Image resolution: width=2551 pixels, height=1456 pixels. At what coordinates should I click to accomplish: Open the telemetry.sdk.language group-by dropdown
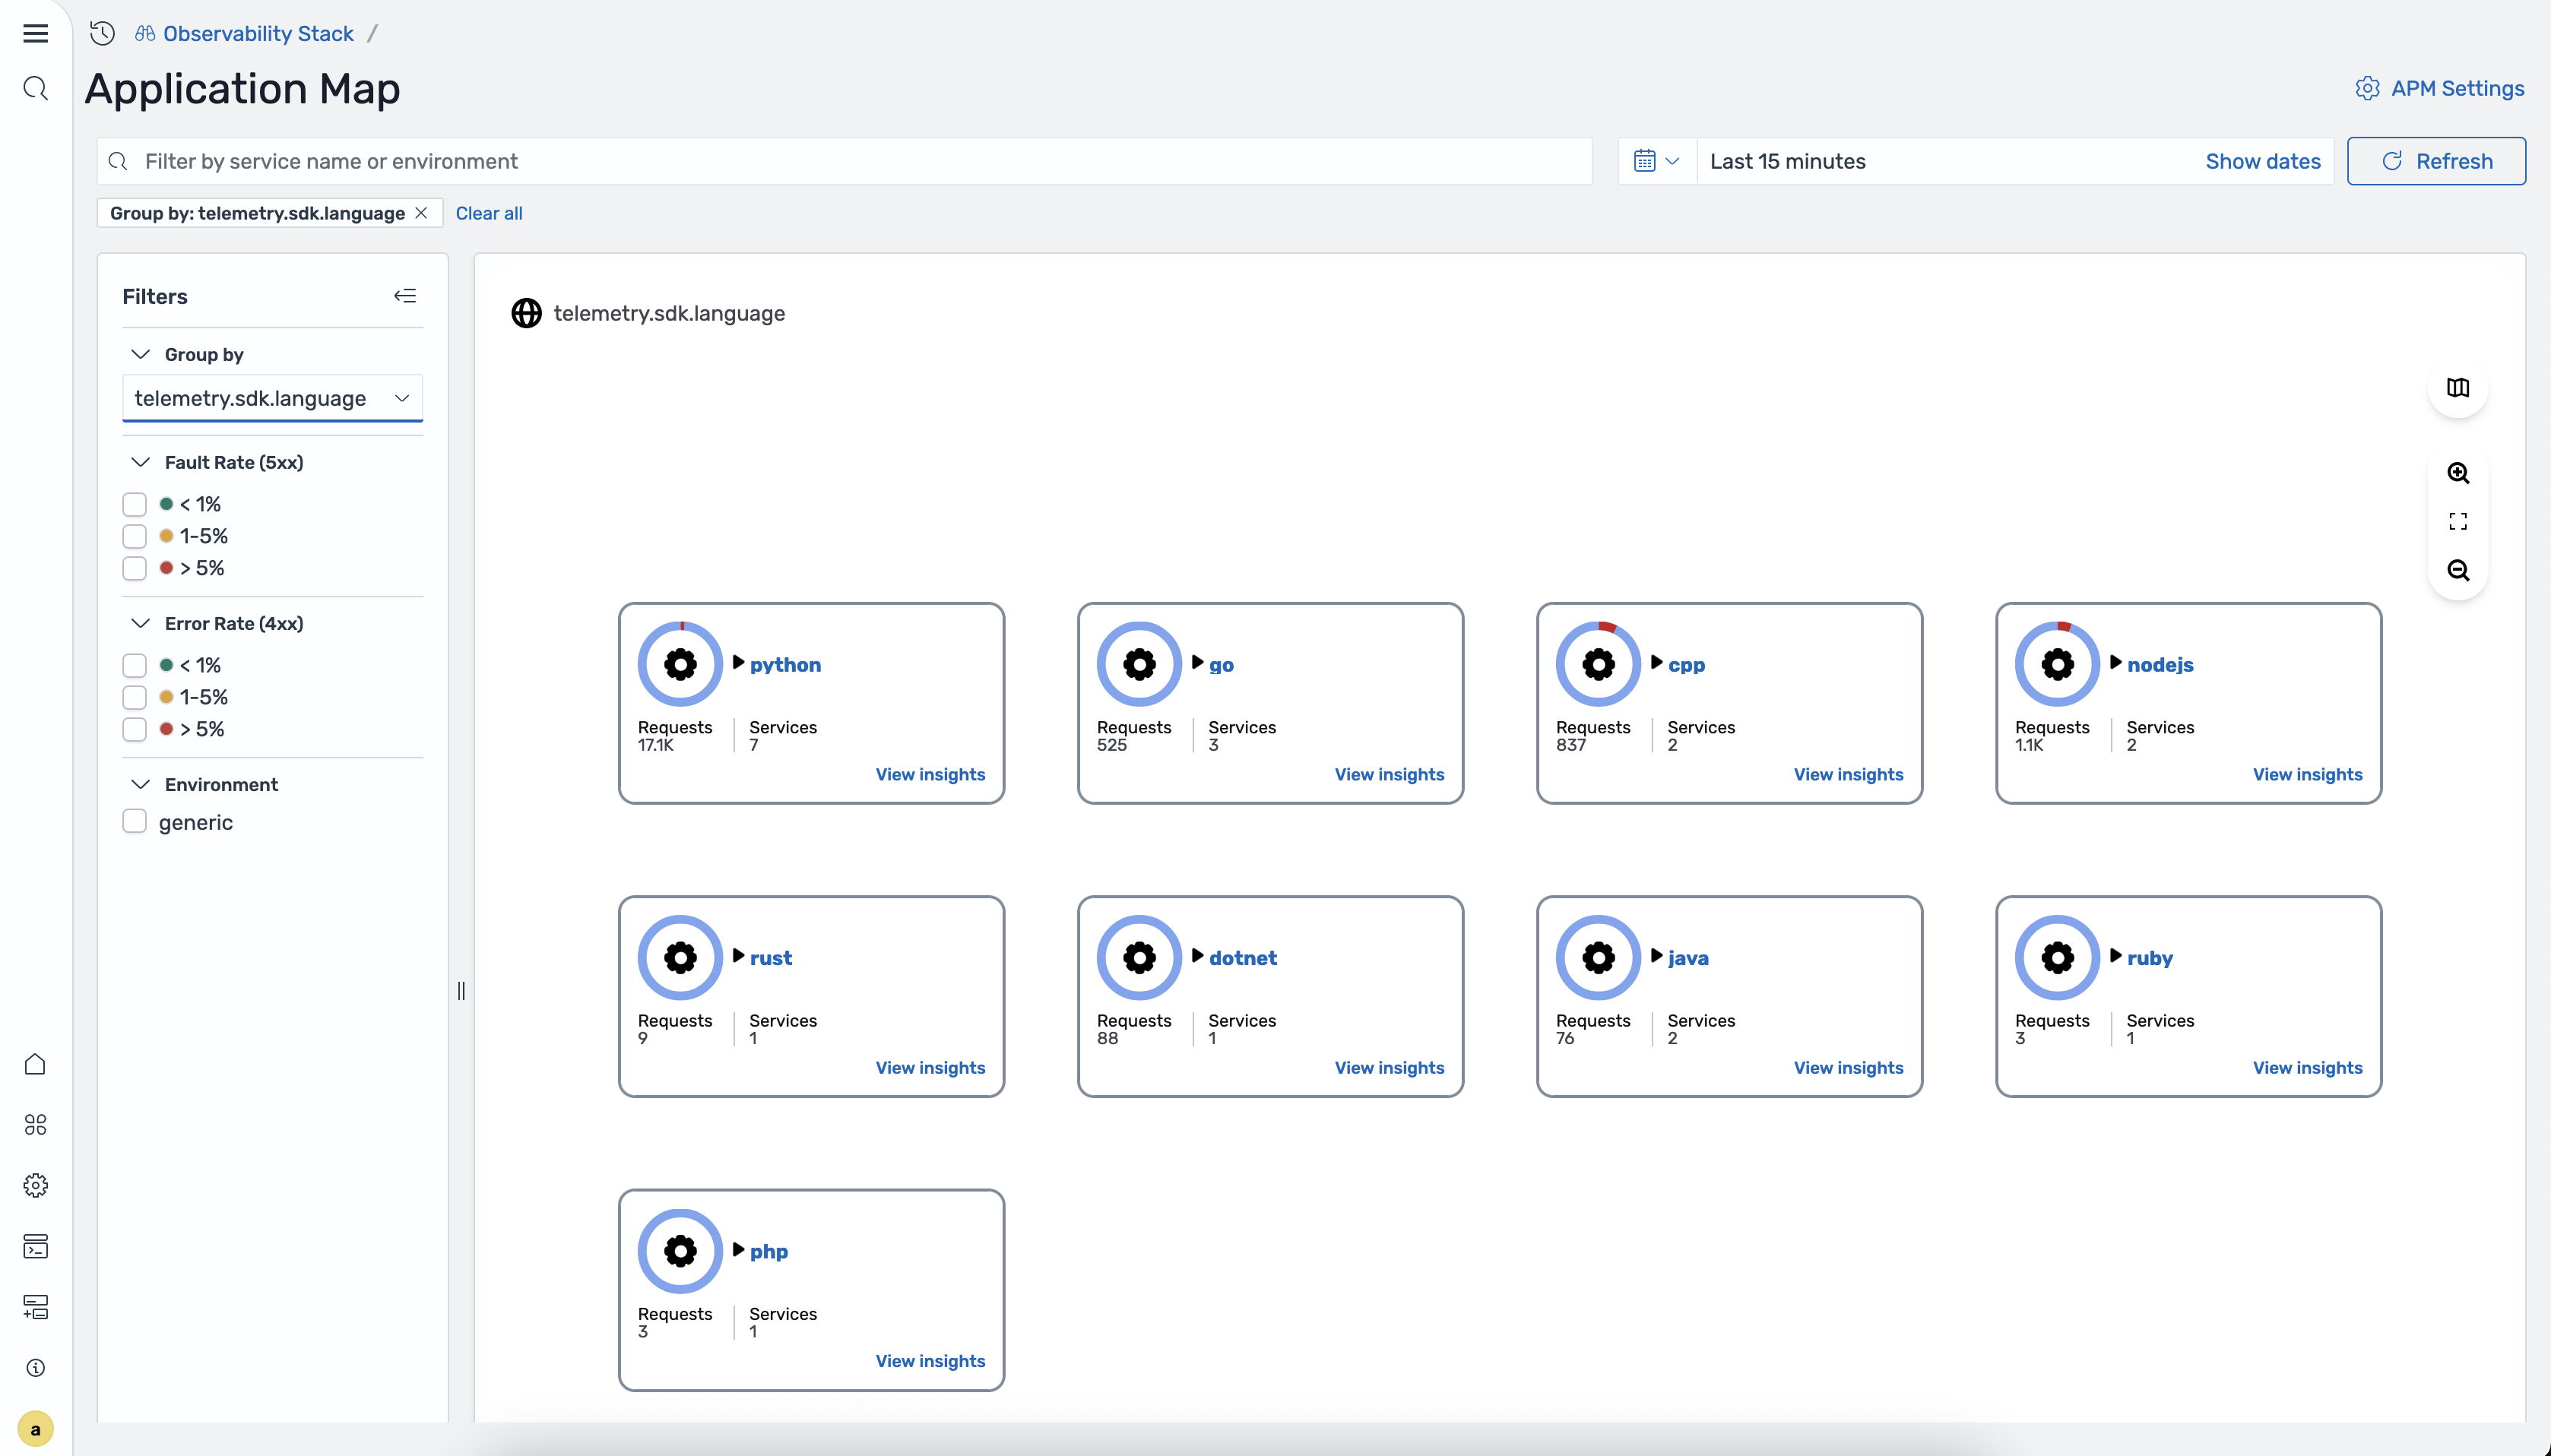(272, 397)
